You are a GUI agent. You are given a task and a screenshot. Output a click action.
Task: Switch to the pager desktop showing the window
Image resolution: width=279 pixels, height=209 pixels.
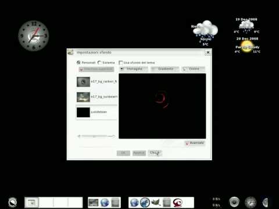point(31,203)
